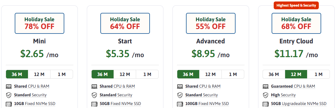335x108 pixels.
Task: Choose 1 M term on Entry Cloud plan
Action: [x=318, y=74]
